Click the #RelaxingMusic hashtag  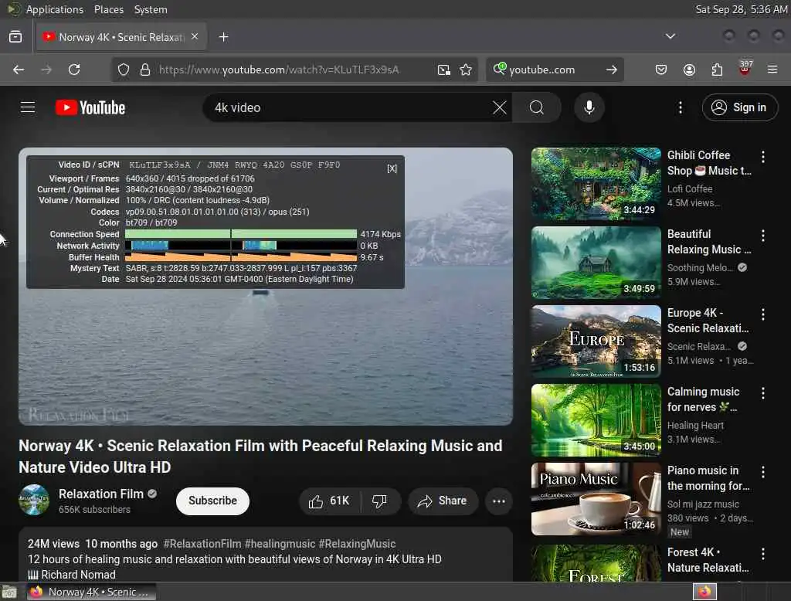point(357,544)
